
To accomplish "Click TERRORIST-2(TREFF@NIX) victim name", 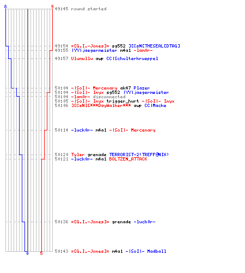I will pyautogui.click(x=139, y=155).
